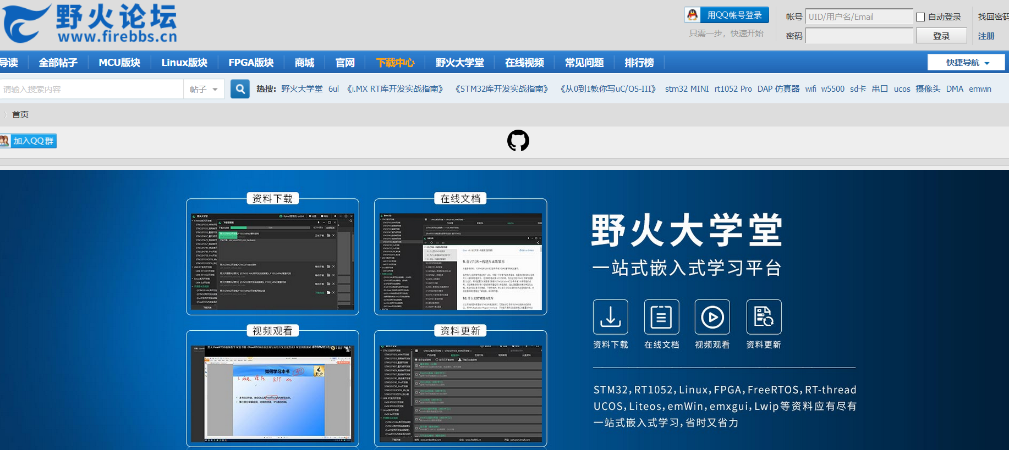Click hot search emwin
The image size is (1009, 450).
click(x=980, y=89)
